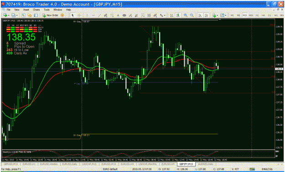Show the Market Watch window
285x172 pixels.
pos(23,15)
